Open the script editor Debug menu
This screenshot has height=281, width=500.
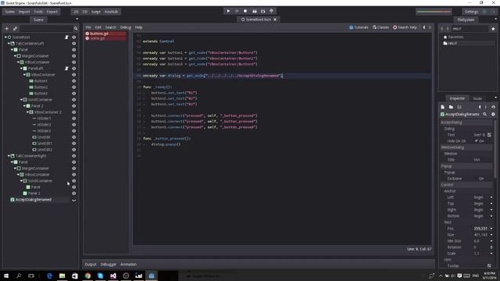125,27
